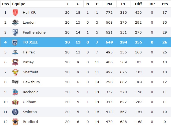Click the Swinton team logo
Screen dimensions: 171x127
coord(15,112)
